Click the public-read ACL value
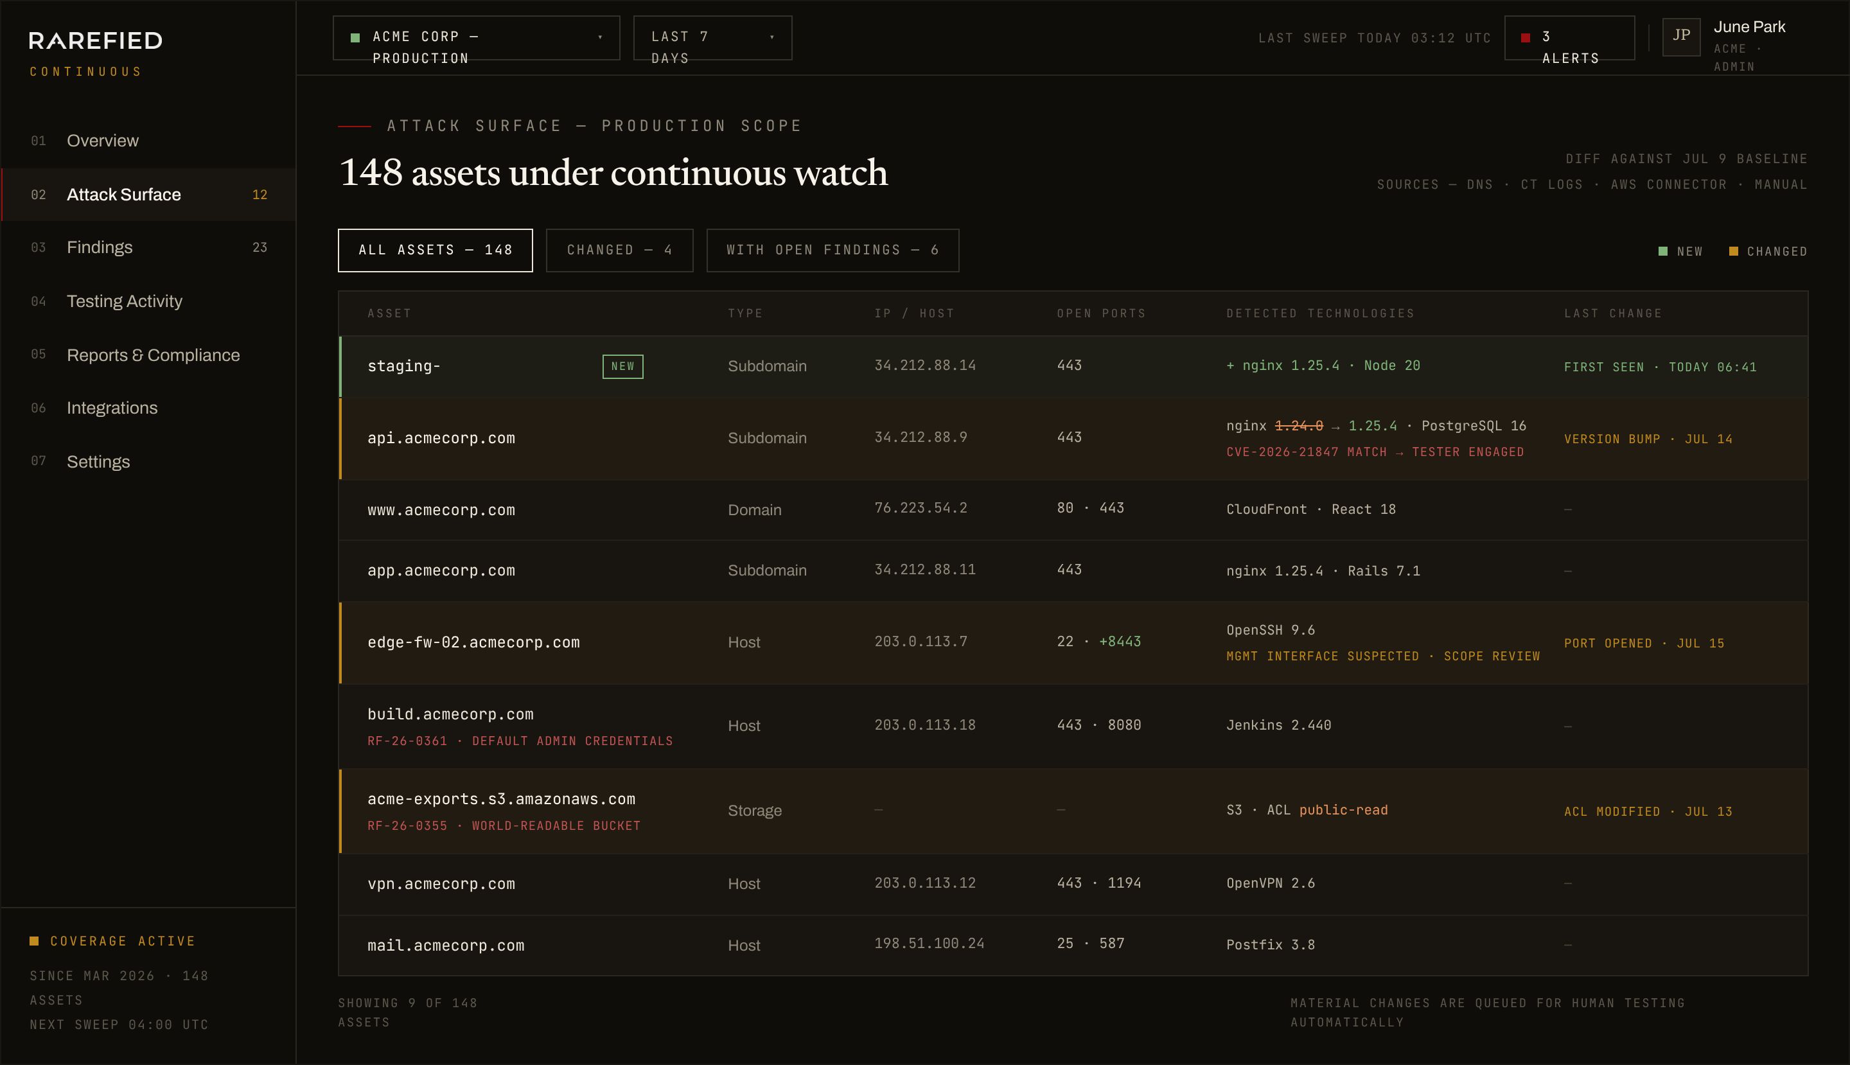Viewport: 1850px width, 1065px height. (1343, 810)
